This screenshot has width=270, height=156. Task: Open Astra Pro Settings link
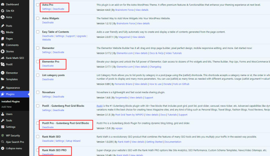tap(46, 9)
